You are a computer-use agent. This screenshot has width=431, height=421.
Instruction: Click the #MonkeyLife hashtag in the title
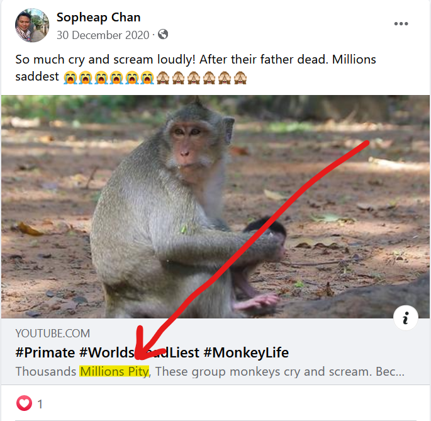pos(247,352)
